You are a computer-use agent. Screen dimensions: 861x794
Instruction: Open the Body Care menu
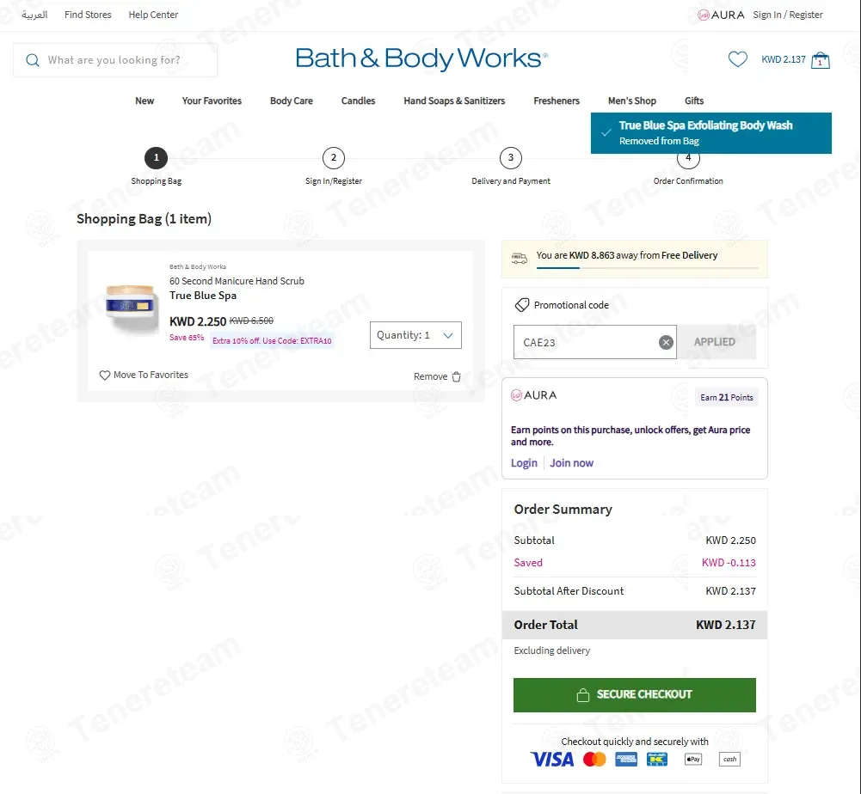tap(291, 101)
